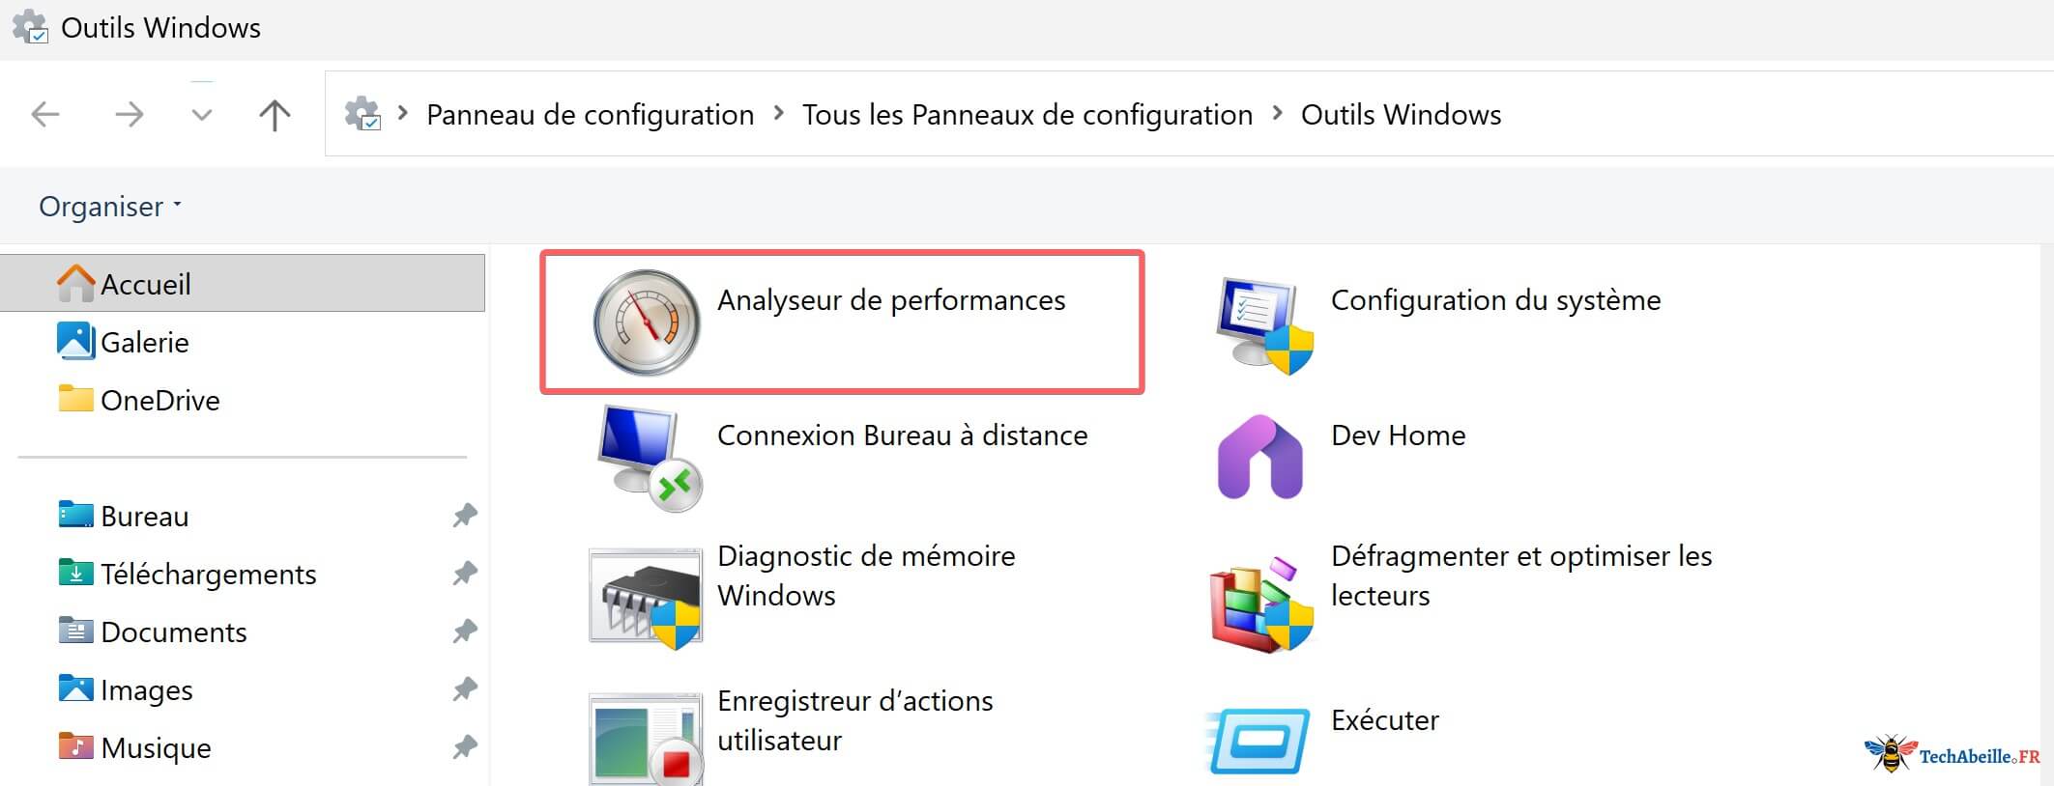Viewport: 2054px width, 786px height.
Task: Launch Dev Home
Action: pyautogui.click(x=1398, y=435)
